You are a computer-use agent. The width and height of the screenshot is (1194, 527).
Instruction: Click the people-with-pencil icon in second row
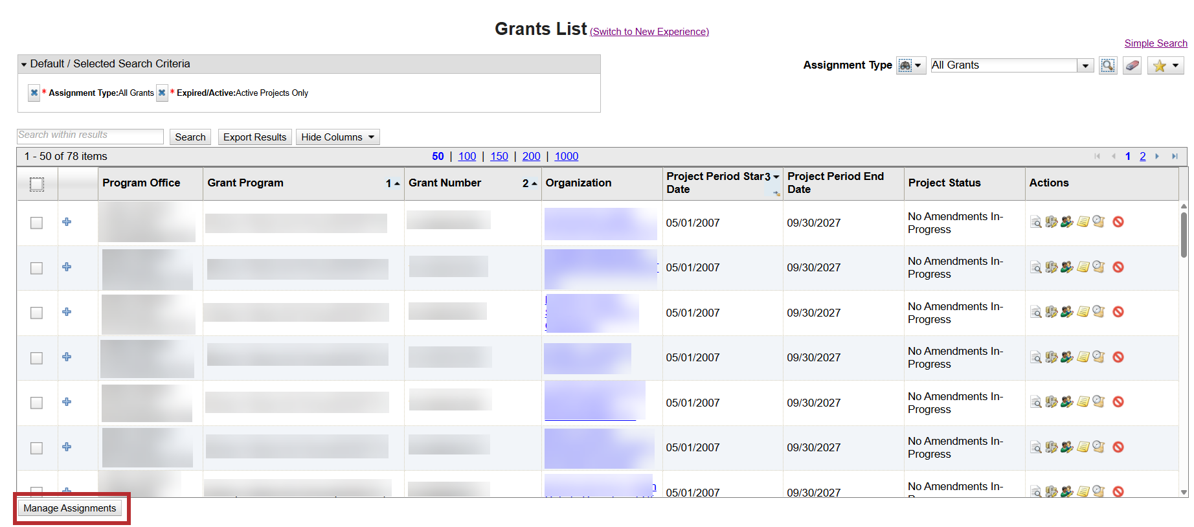1067,267
